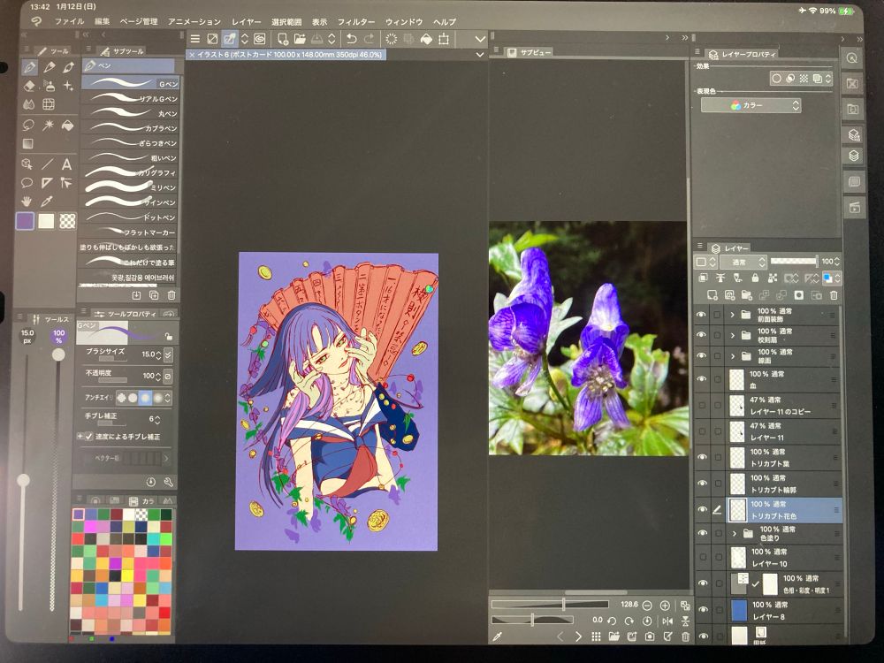Screen dimensions: 884x663
Task: Activate the Hand move tool
Action: point(29,202)
